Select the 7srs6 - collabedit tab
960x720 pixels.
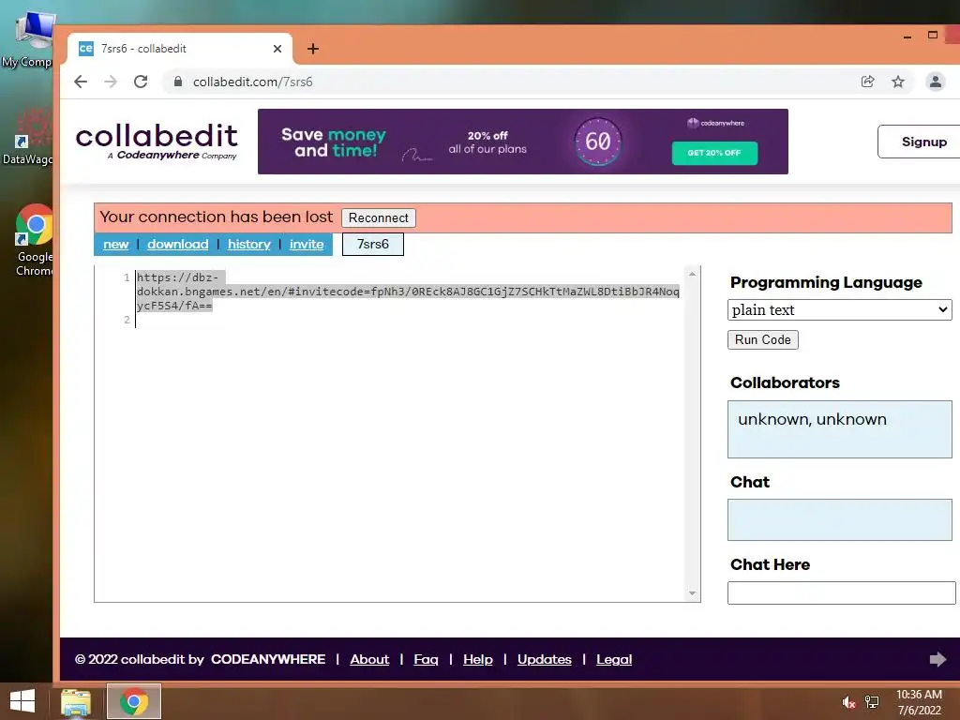[x=179, y=49]
